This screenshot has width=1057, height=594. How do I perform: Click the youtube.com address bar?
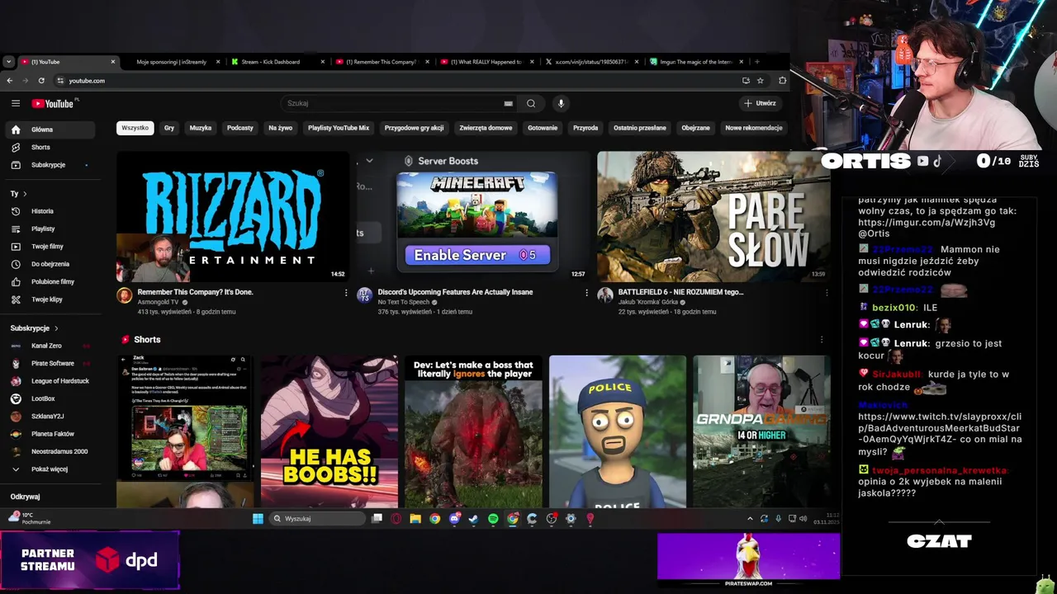[x=396, y=81]
